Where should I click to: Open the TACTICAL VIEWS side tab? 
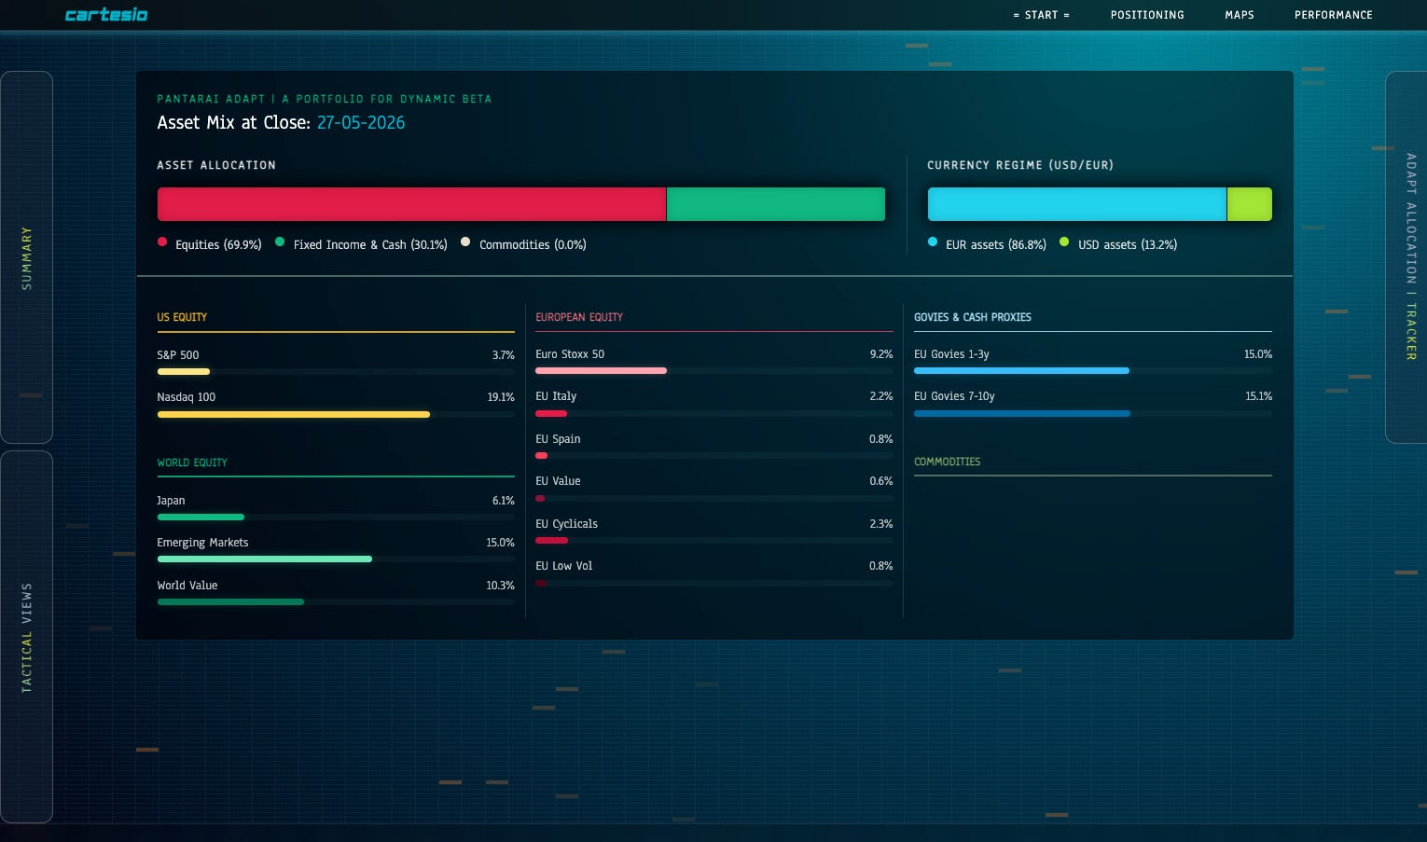(x=26, y=637)
